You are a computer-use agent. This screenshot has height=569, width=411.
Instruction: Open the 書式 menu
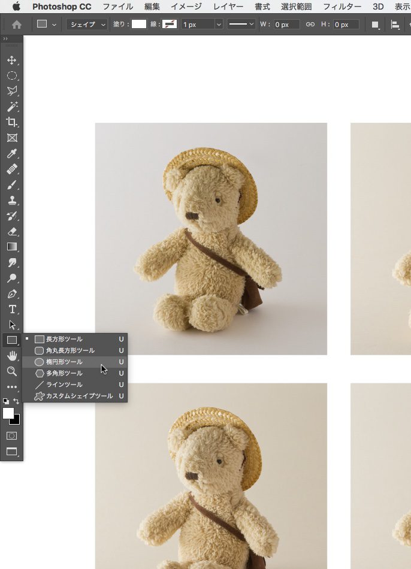[262, 7]
